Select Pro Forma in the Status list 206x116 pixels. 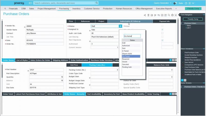[x=131, y=56]
